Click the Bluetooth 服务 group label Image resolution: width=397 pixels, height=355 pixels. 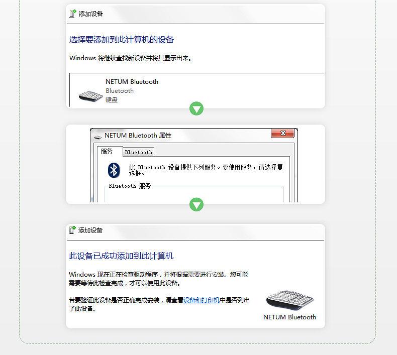point(130,186)
